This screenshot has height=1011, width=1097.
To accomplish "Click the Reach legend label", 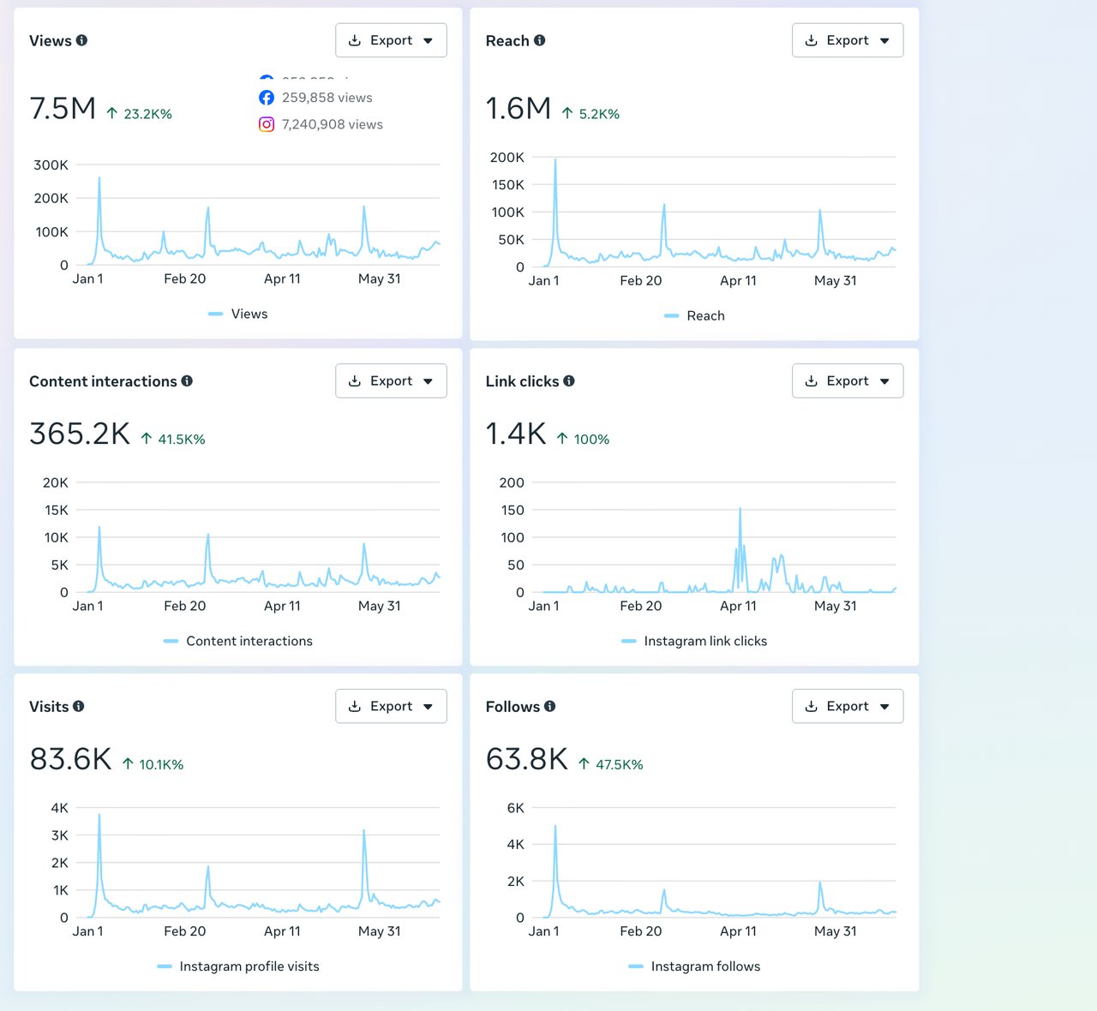I will coord(705,316).
